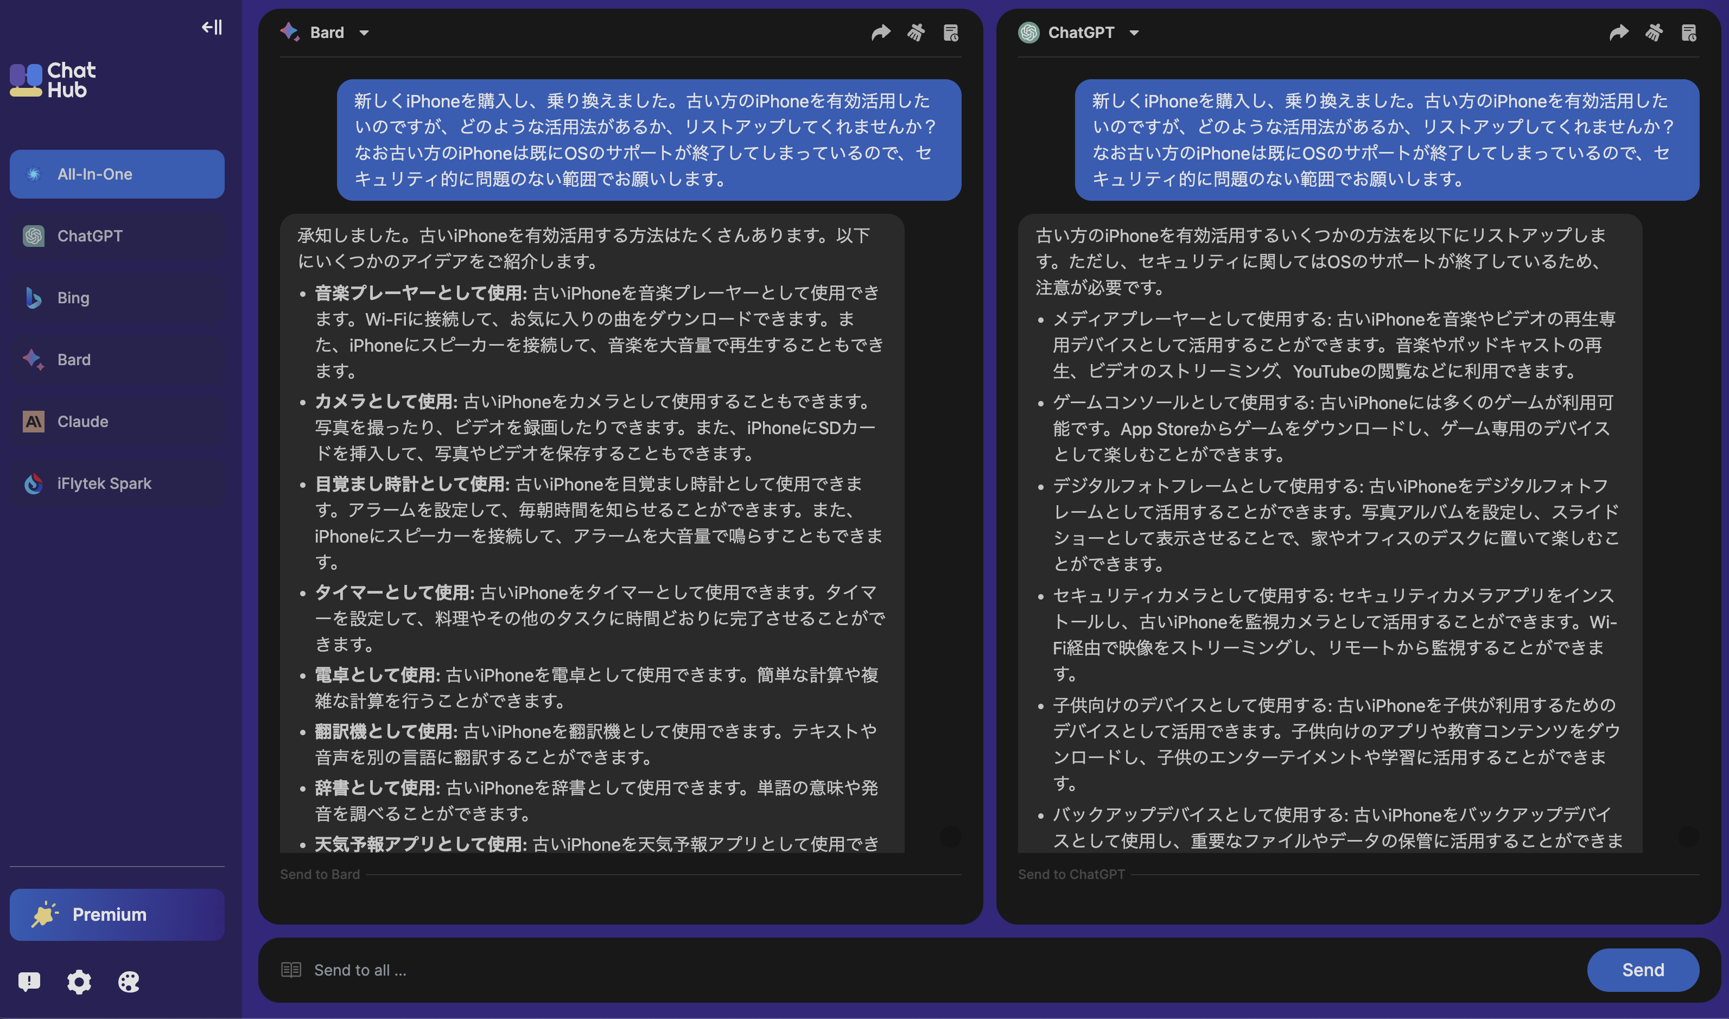This screenshot has width=1729, height=1019.
Task: Clear the Bard chat with the broom icon
Action: (x=916, y=32)
